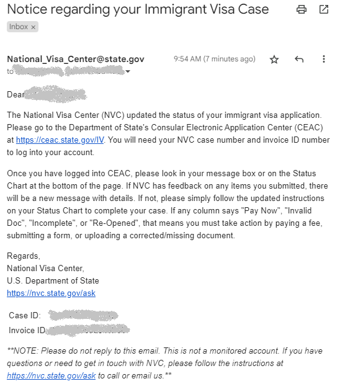Click sender address National_Visa_Center@state.gov
The width and height of the screenshot is (340, 389).
click(76, 59)
